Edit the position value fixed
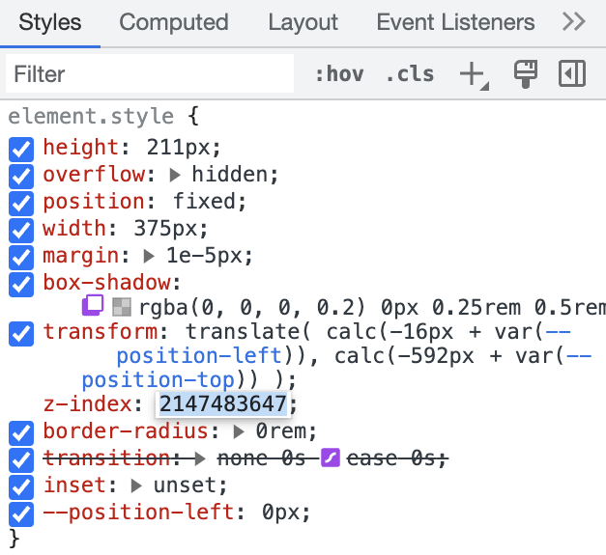 coord(205,202)
